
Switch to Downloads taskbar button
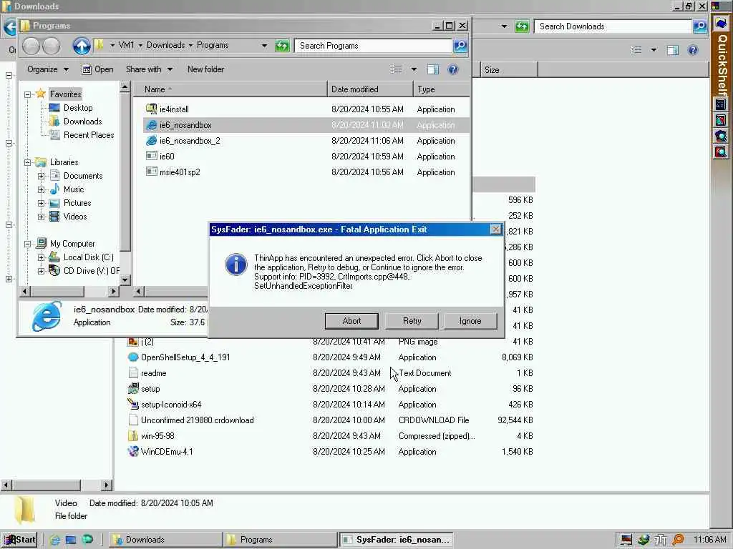pyautogui.click(x=165, y=540)
